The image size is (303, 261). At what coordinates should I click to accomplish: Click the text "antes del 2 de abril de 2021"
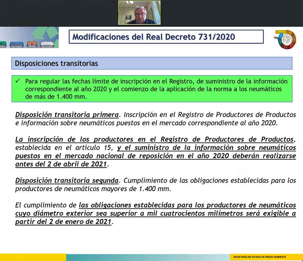click(x=61, y=164)
